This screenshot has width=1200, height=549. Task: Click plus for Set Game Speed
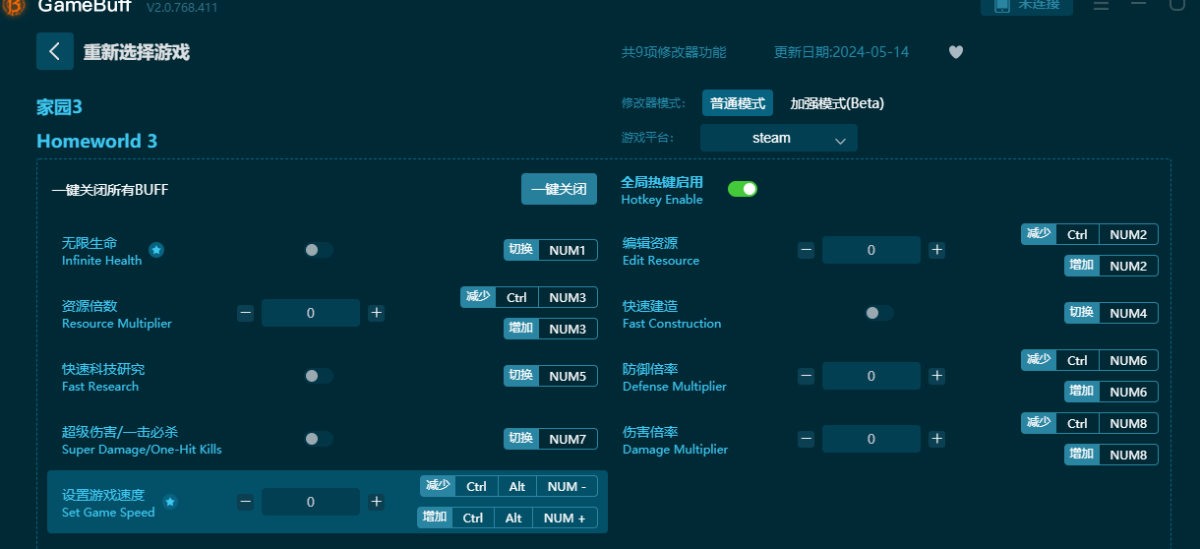pos(376,502)
